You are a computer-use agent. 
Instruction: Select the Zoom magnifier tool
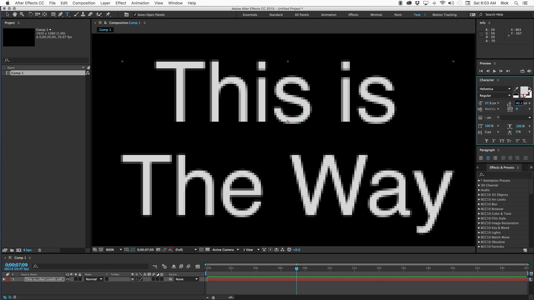pos(22,14)
